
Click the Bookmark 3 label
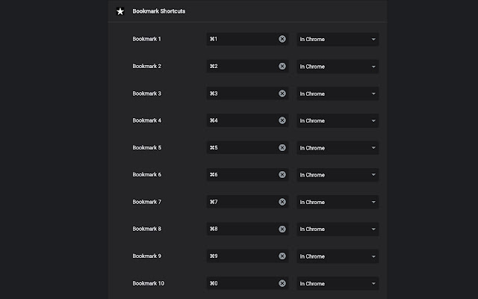coord(146,93)
